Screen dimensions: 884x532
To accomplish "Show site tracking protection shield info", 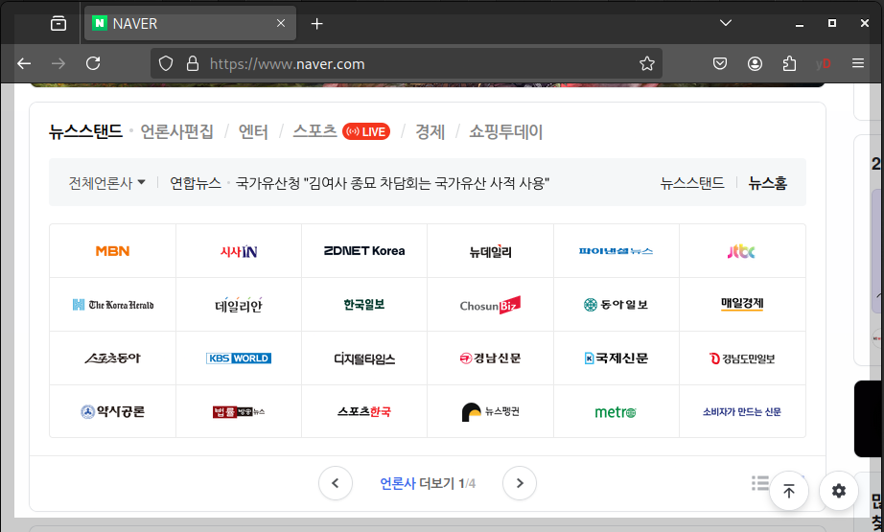I will [166, 63].
